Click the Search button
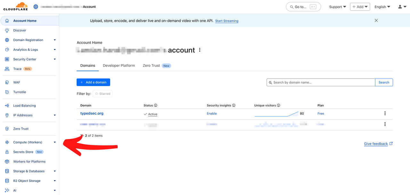The image size is (410, 195). tap(384, 82)
